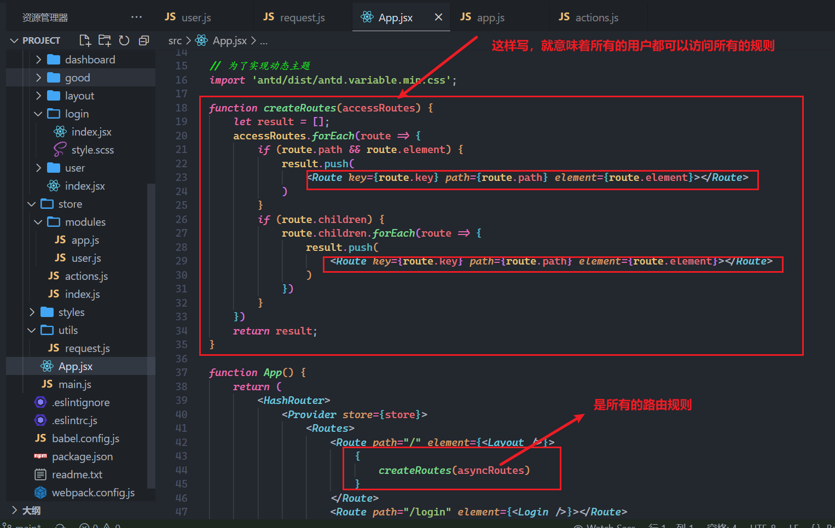The width and height of the screenshot is (835, 528).
Task: Click the npm icon of package.json
Action: point(40,456)
